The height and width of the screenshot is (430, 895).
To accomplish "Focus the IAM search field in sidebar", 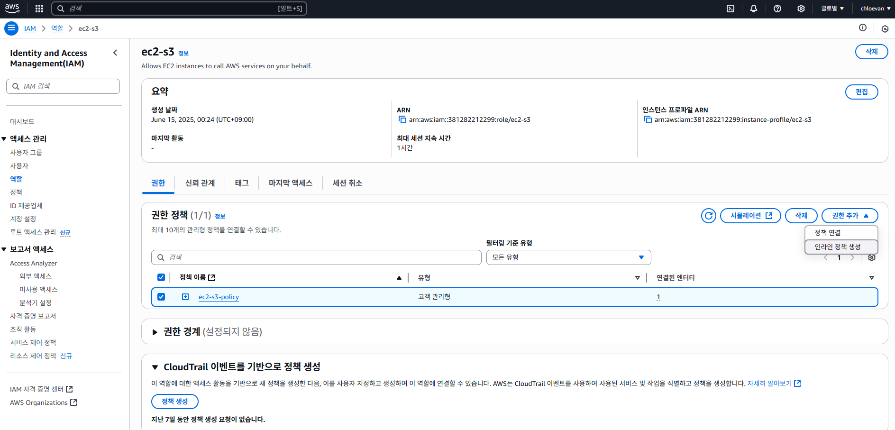I will tap(63, 86).
